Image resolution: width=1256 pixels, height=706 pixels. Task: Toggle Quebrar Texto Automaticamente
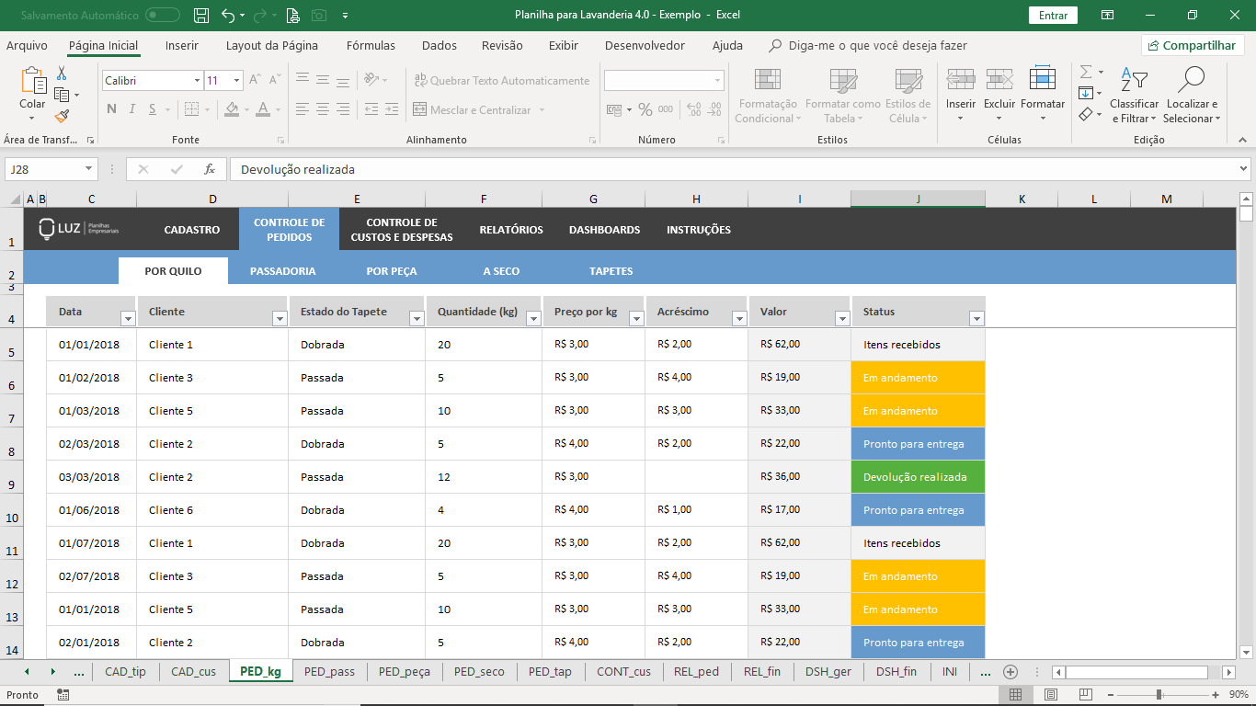pos(502,81)
